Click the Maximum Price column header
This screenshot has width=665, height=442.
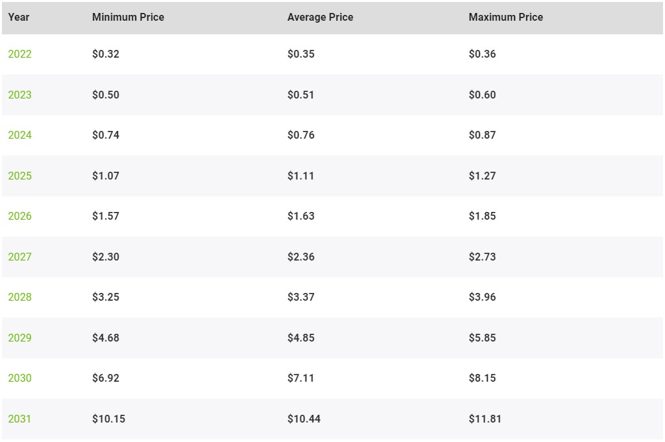tap(505, 17)
